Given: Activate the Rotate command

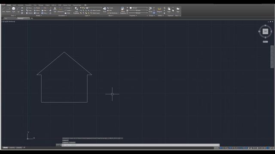Looking at the screenshot, I should tap(37, 8).
